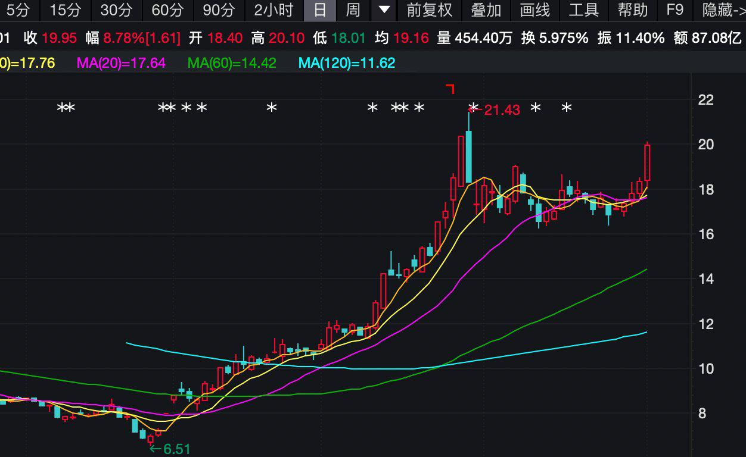Image resolution: width=746 pixels, height=457 pixels.
Task: Click the magenta MA(20)=17.64 indicator label
Action: coord(121,63)
